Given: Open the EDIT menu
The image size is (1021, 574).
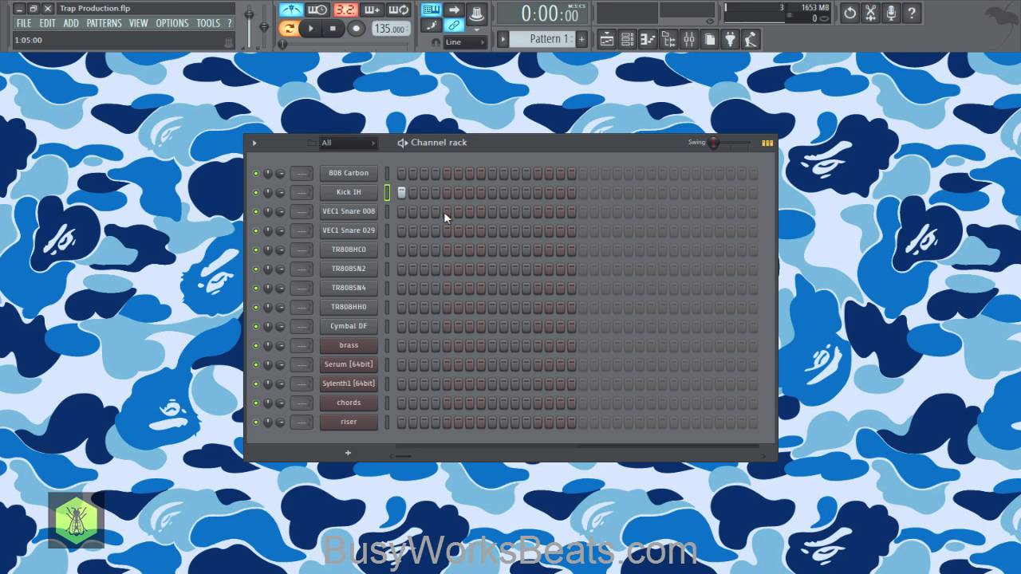Looking at the screenshot, I should tap(48, 23).
